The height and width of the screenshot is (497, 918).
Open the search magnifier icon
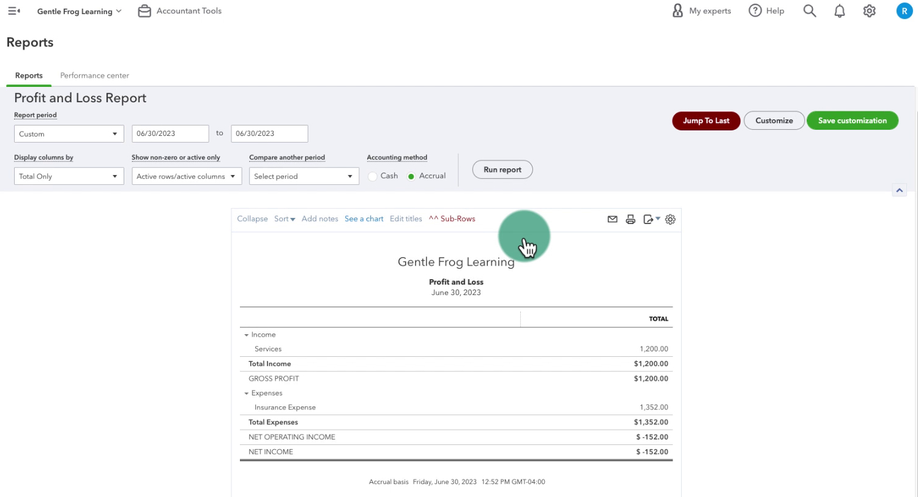coord(810,11)
